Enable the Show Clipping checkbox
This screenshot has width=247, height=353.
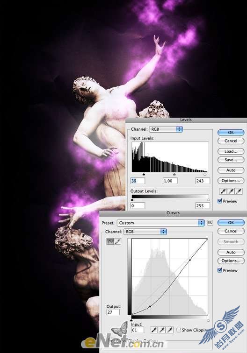point(179,330)
